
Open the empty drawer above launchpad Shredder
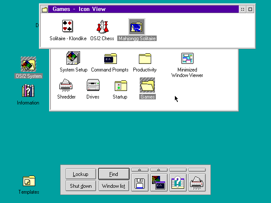197,170
